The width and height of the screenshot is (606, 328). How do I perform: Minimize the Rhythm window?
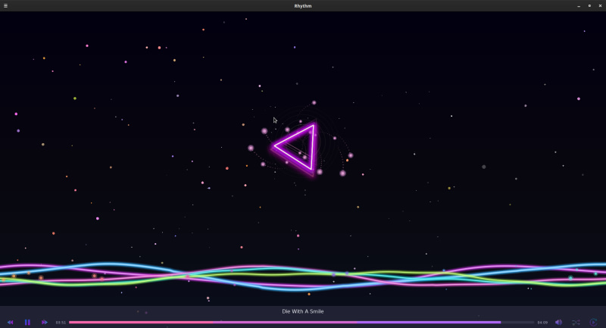coord(579,5)
